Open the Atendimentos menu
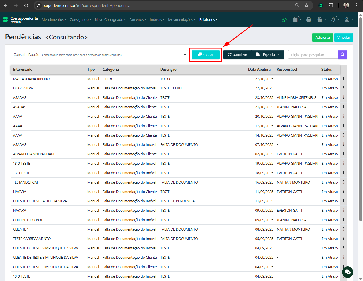The width and height of the screenshot is (363, 281). point(53,20)
